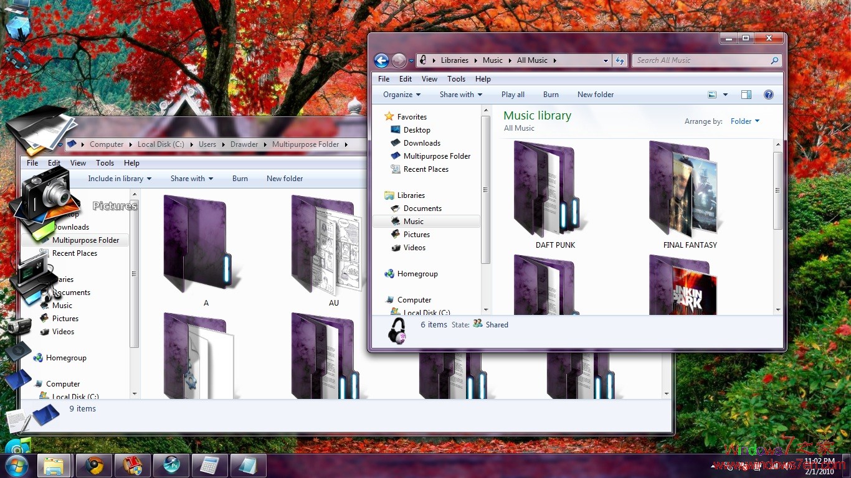Click the Change view icon on toolbar
The width and height of the screenshot is (851, 478).
[x=711, y=94]
